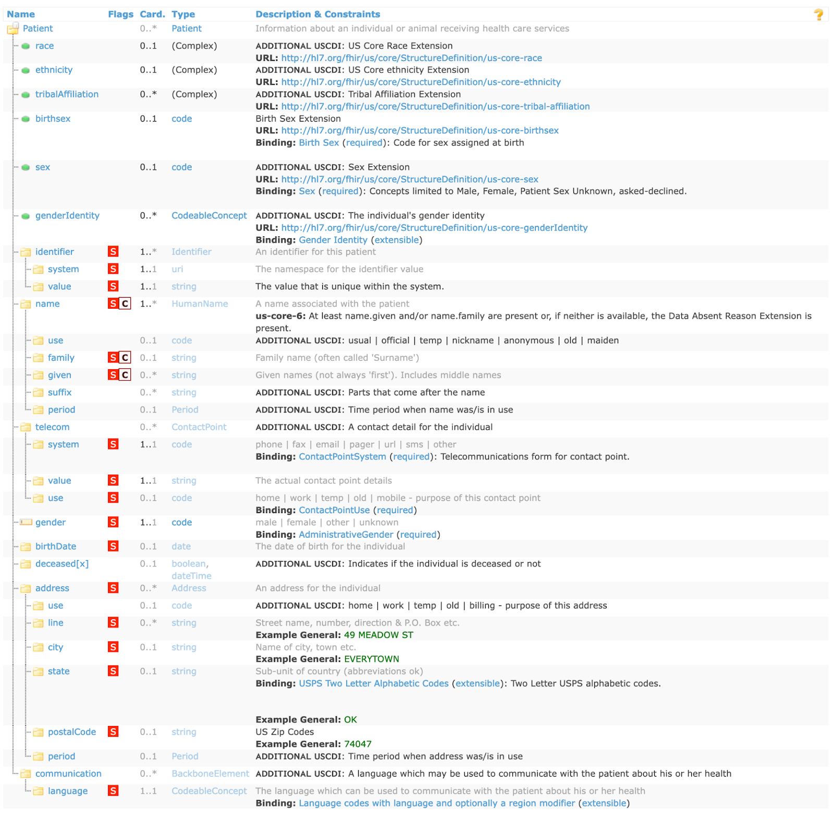Click CodeableConcept type on genderIdentity row
Screen dimensions: 834x813
(209, 216)
